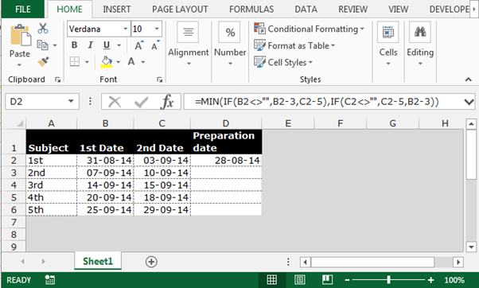Toggle Bold formatting
This screenshot has height=288, width=479.
pyautogui.click(x=74, y=45)
